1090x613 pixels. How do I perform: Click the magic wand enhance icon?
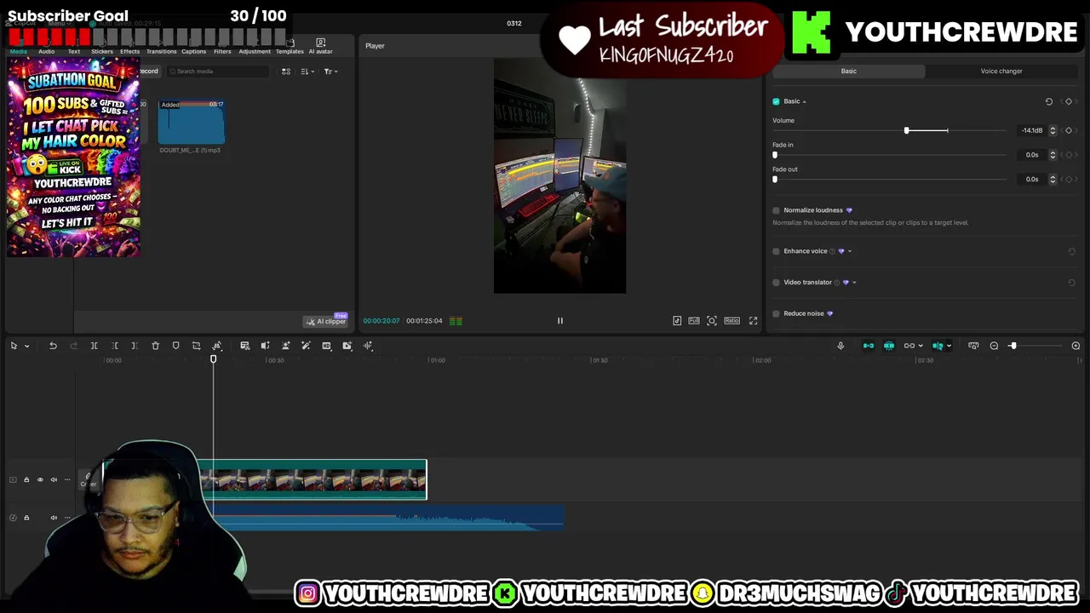[x=306, y=346]
